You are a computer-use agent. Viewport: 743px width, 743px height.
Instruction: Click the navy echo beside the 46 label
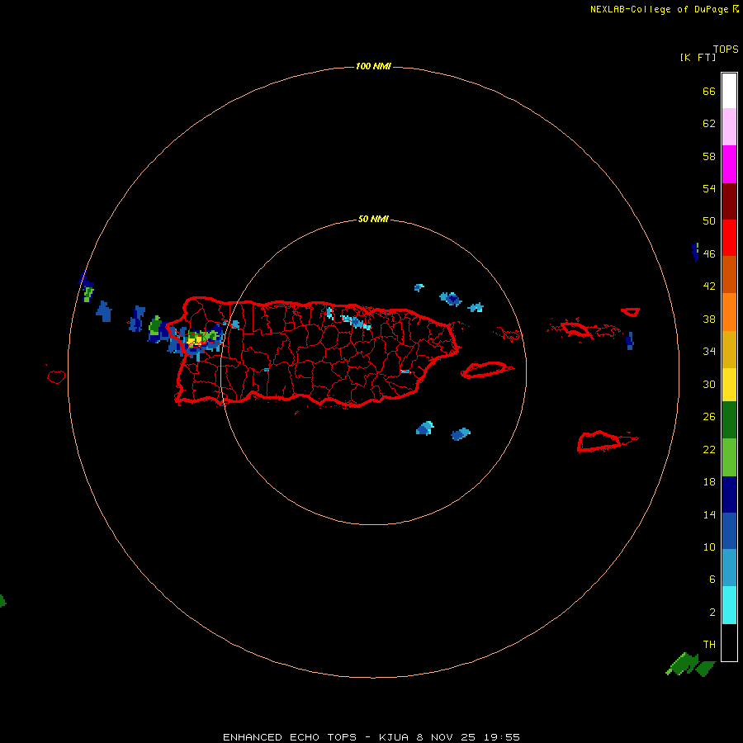click(695, 252)
